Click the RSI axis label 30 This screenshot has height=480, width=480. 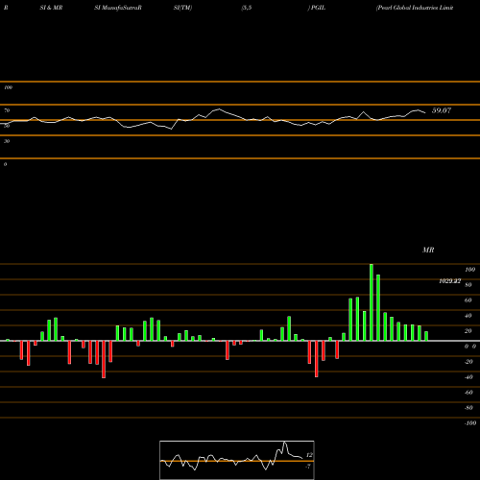coord(7,141)
